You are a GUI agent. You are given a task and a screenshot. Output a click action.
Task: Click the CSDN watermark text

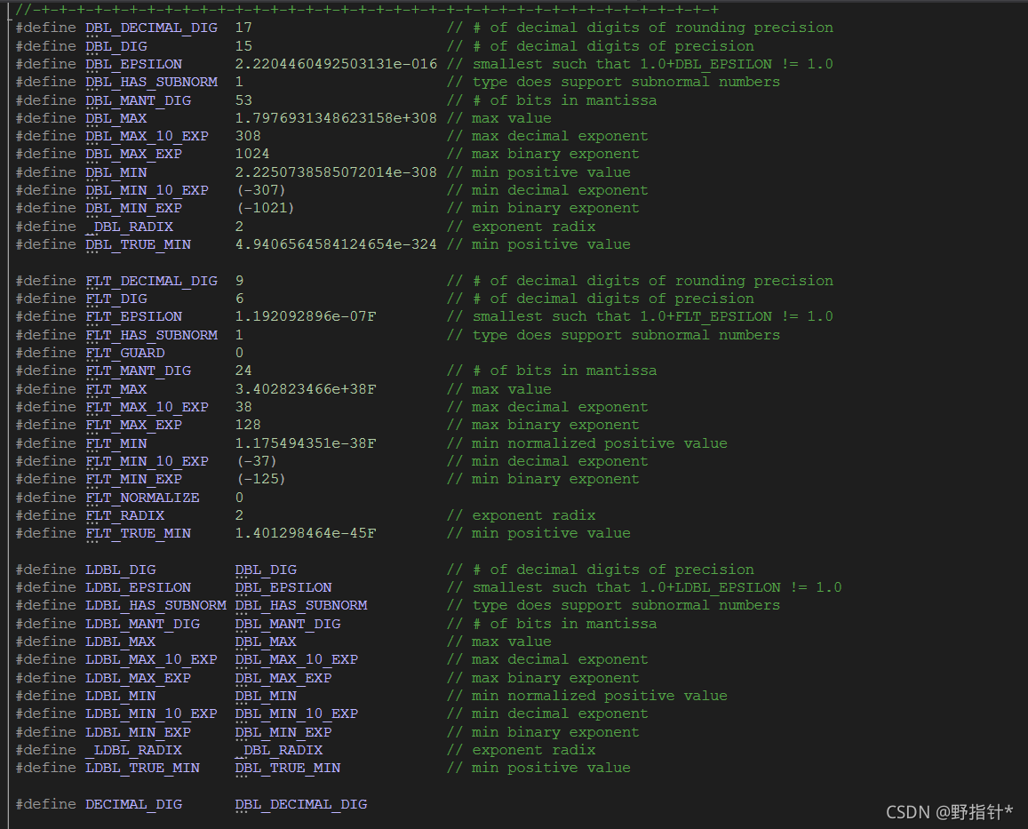[x=949, y=812]
